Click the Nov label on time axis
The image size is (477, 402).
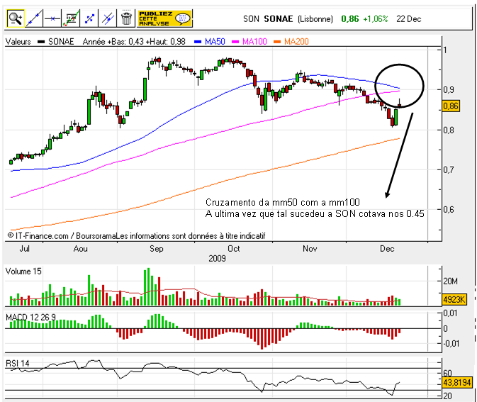pyautogui.click(x=310, y=249)
